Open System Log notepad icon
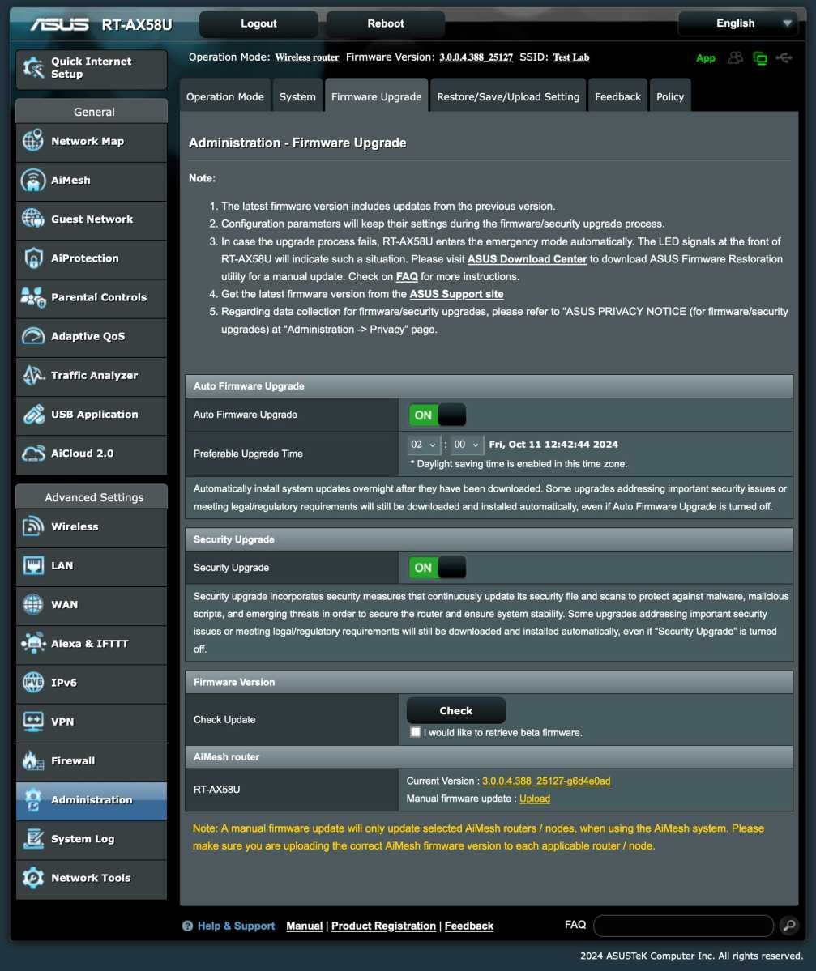Image resolution: width=816 pixels, height=971 pixels. pyautogui.click(x=33, y=838)
